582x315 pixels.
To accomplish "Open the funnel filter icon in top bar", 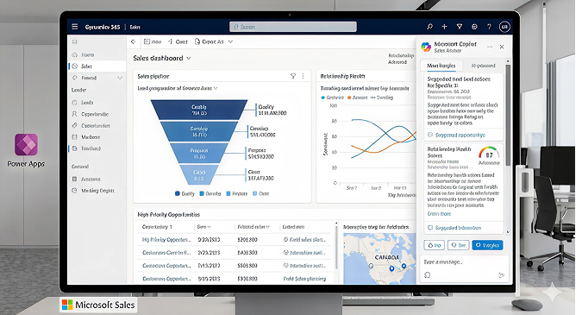I will pyautogui.click(x=460, y=27).
